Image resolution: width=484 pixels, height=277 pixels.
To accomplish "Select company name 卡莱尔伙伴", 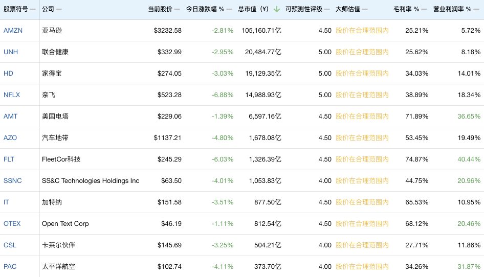I will click(x=59, y=245).
